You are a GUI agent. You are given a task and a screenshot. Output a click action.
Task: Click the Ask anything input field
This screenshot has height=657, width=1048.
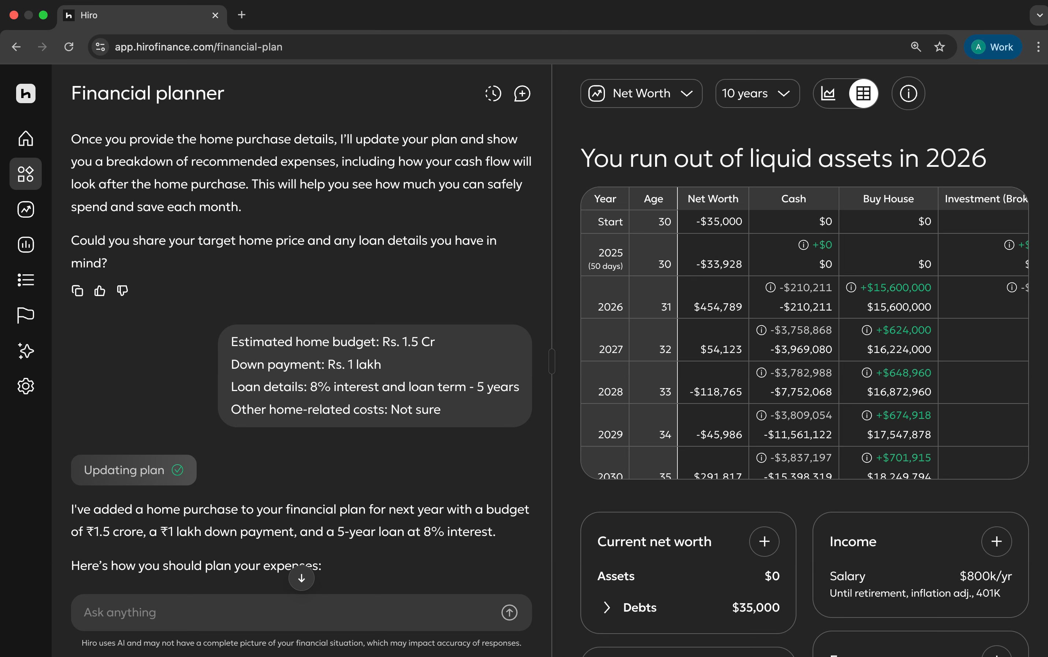click(x=287, y=612)
